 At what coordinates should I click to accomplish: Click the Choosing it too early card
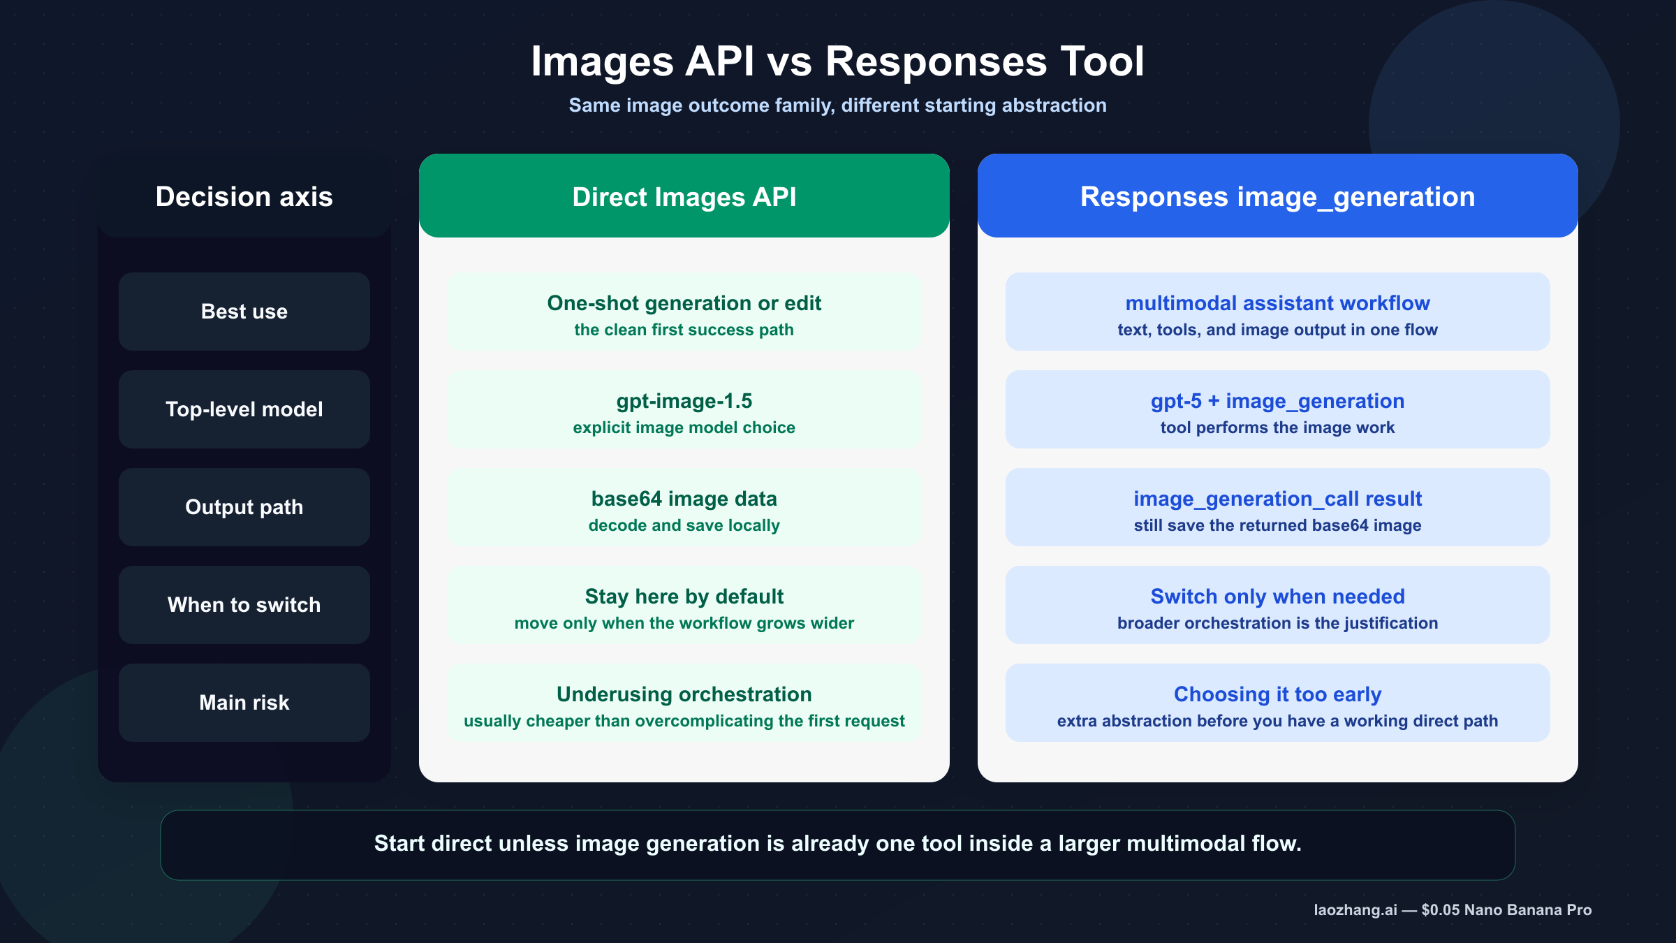tap(1277, 703)
